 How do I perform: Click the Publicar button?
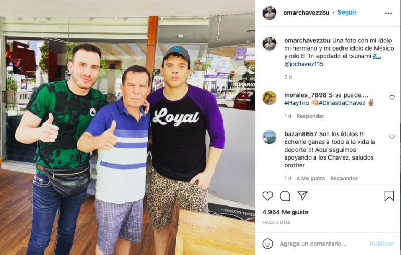381,244
